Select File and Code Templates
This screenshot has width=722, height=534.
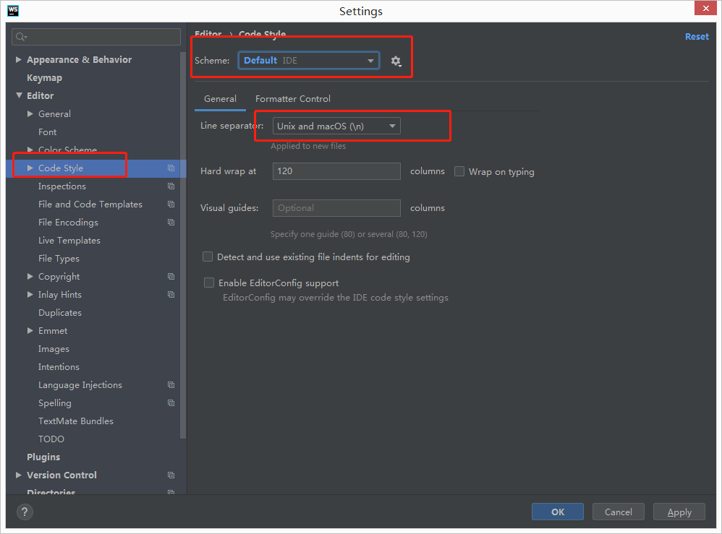(90, 204)
